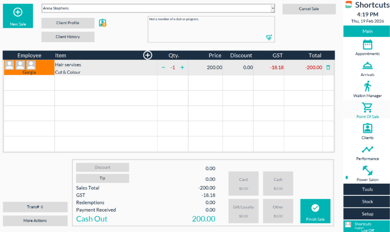
Task: Decrease item quantity with minus button
Action: click(163, 68)
